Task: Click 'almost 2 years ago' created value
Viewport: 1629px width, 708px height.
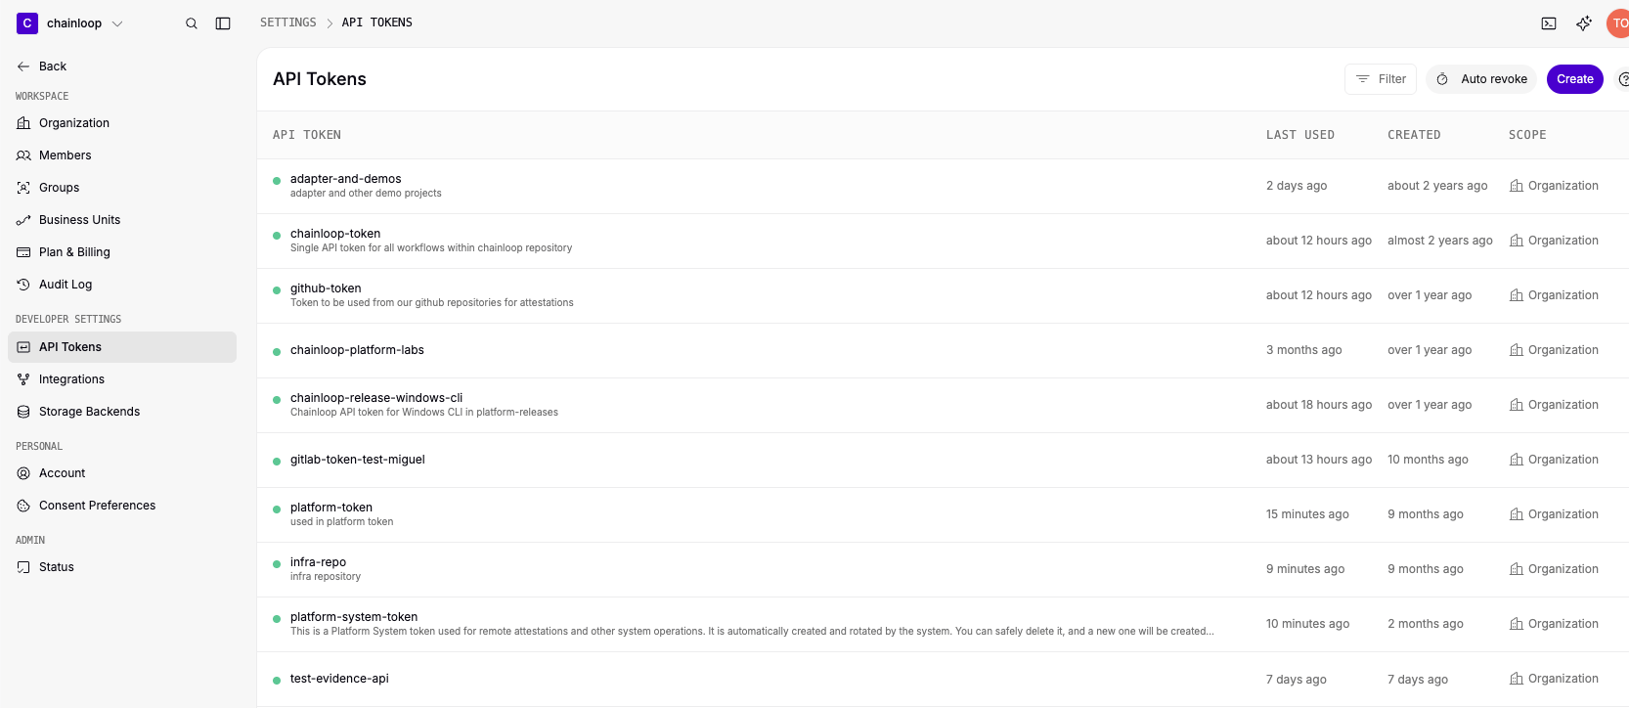Action: pyautogui.click(x=1439, y=241)
